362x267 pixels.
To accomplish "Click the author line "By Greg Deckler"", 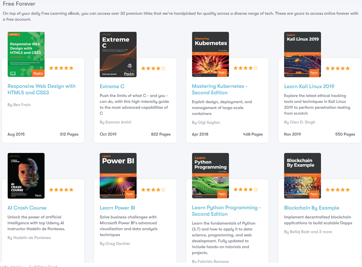I will [x=115, y=243].
